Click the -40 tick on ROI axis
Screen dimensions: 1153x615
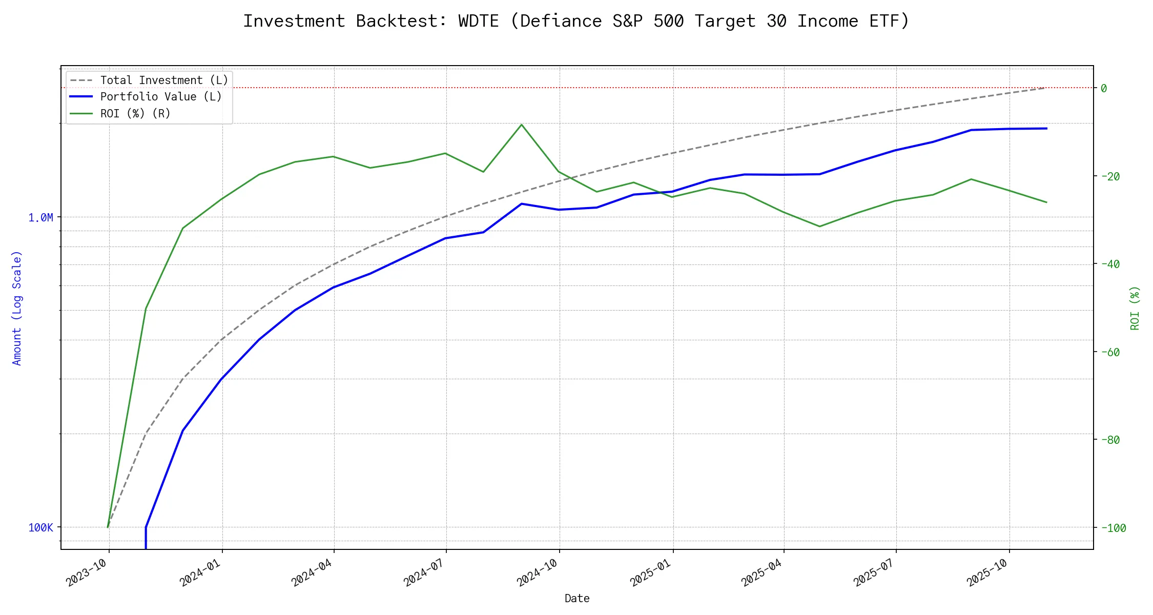[x=1110, y=264]
